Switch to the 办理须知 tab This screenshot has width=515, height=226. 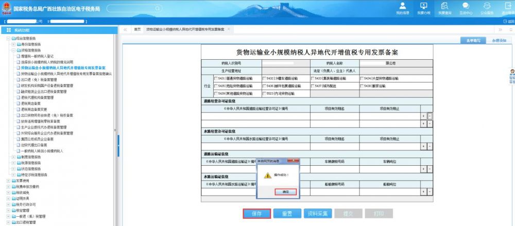tap(498, 40)
